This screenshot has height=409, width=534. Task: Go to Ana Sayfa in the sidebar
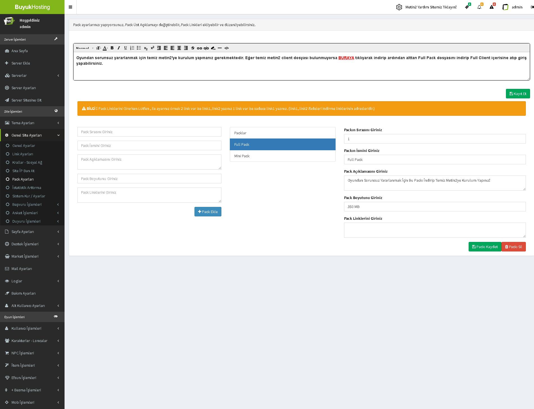tap(20, 51)
